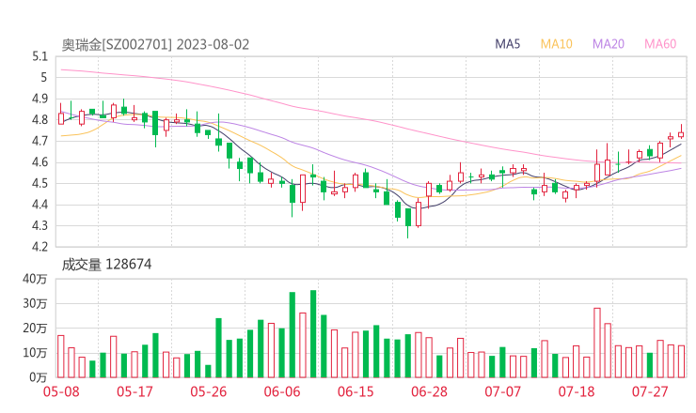Image resolution: width=696 pixels, height=413 pixels.
Task: Select the 05-17 date label
Action: pos(134,391)
